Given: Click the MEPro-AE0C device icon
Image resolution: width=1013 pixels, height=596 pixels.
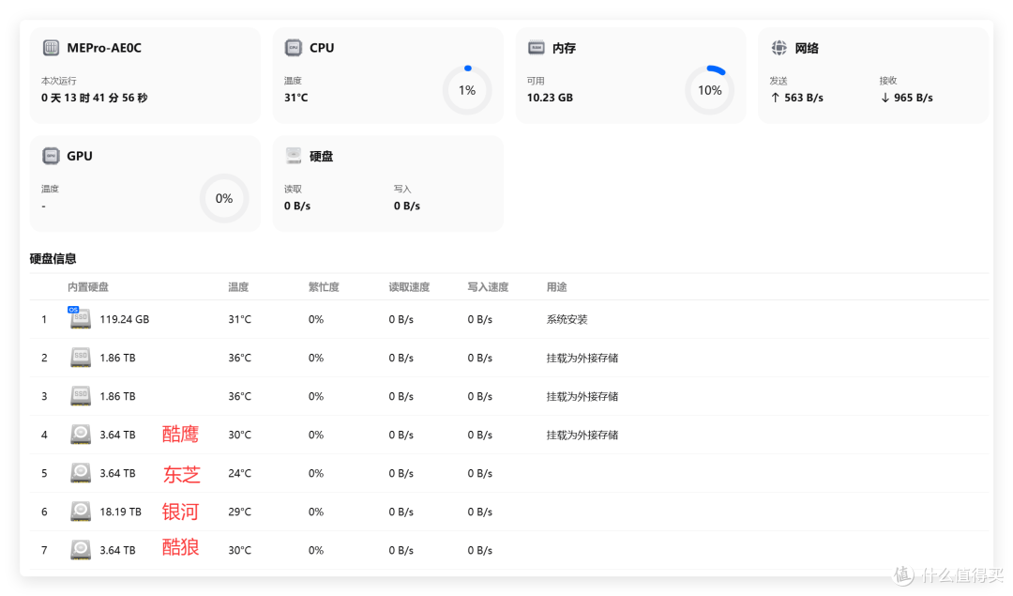Looking at the screenshot, I should [x=51, y=48].
